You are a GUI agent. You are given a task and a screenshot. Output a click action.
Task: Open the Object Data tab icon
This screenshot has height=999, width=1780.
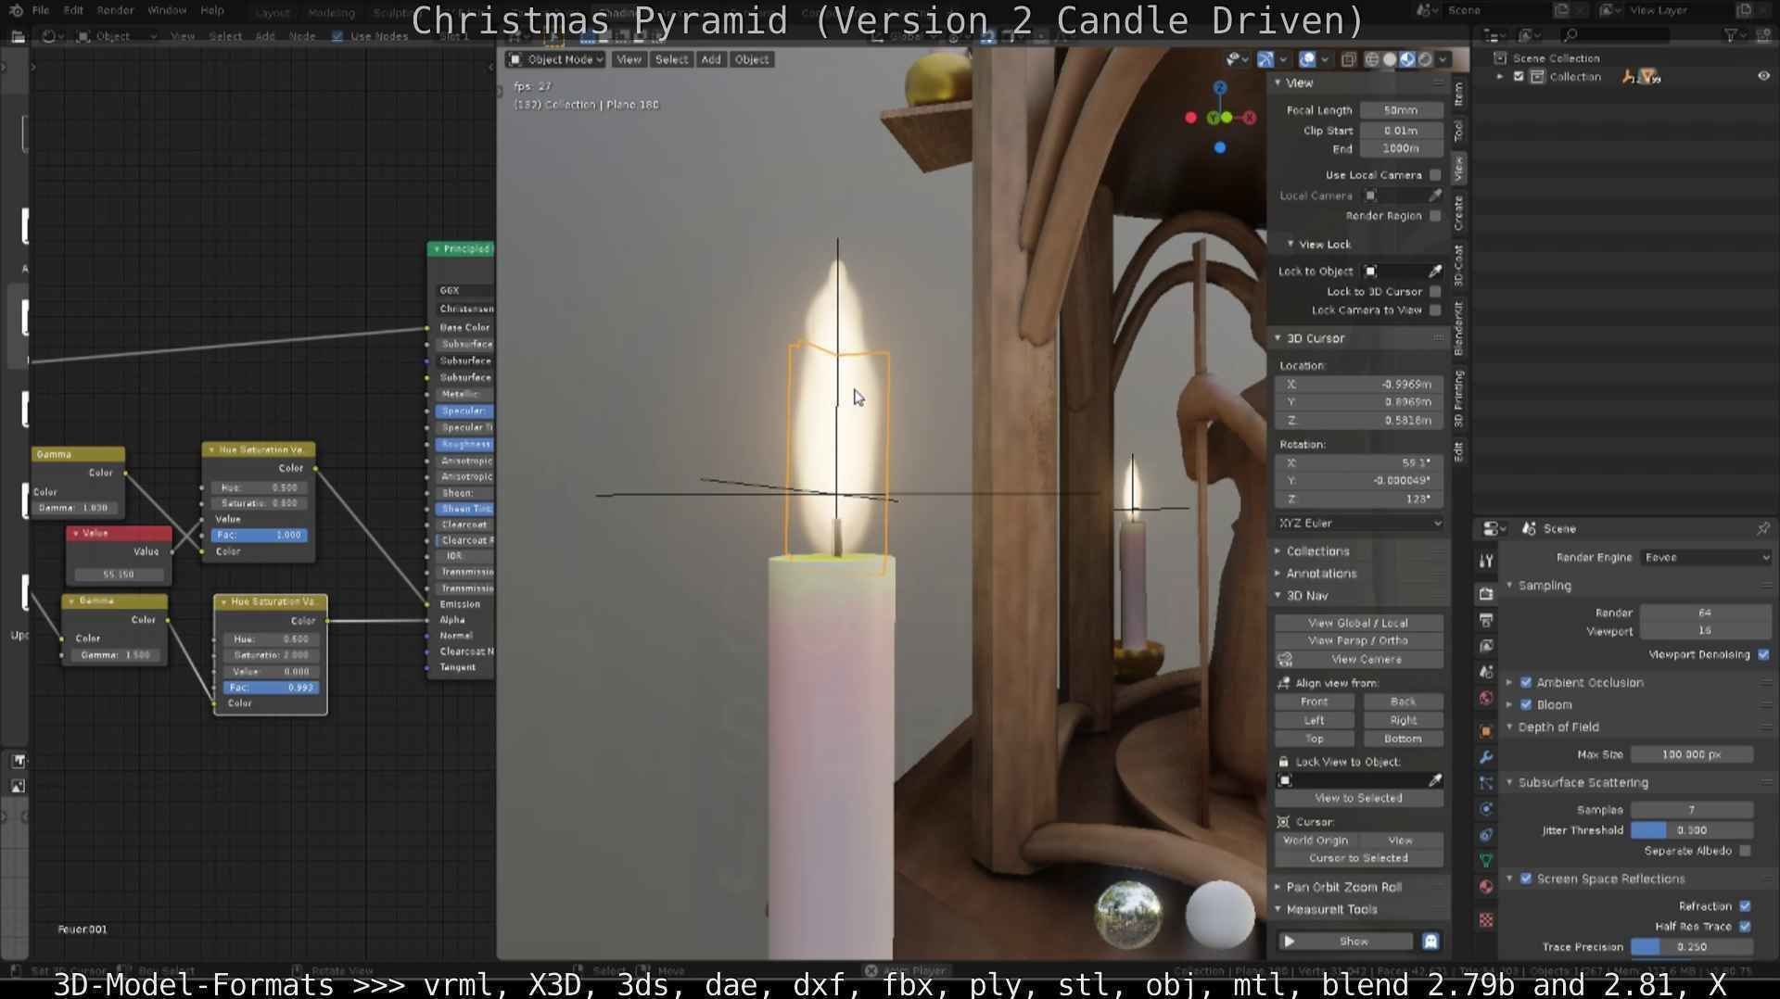tap(1486, 860)
